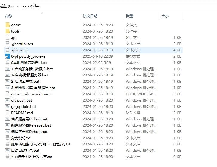Viewport: 217px width, 167px height.
Task: Select the 热血新手村2-开发分支.txt file icon
Action: (x=7, y=157)
